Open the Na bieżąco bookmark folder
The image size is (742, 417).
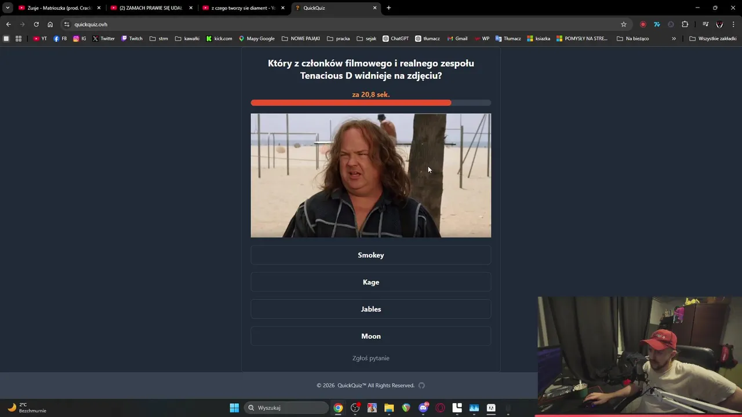[633, 39]
